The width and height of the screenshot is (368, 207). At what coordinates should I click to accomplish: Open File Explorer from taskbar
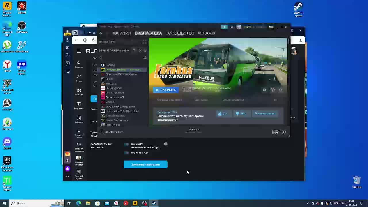coord(88,203)
